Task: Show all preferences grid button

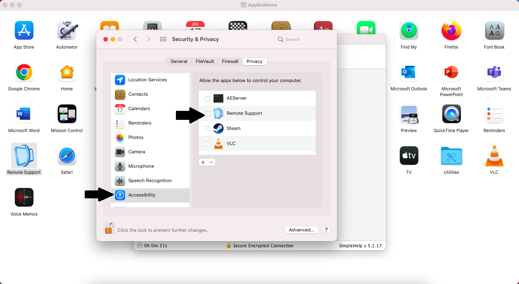Action: pyautogui.click(x=163, y=39)
